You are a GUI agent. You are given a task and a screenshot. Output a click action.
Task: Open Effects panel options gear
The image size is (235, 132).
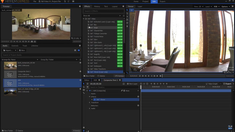click(x=123, y=6)
